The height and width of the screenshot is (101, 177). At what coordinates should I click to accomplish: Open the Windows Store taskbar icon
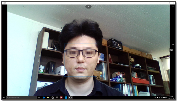pyautogui.click(x=53, y=98)
